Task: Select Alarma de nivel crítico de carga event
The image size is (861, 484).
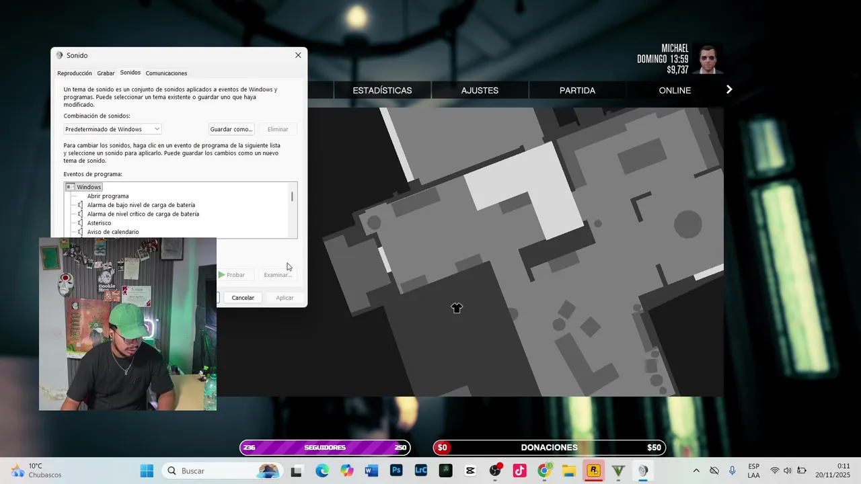Action: tap(143, 214)
